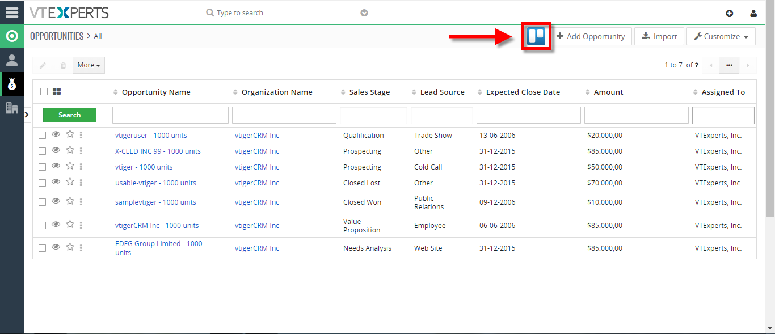
Task: Open the EDFG Group Limited - 1000 units link
Action: coord(159,248)
